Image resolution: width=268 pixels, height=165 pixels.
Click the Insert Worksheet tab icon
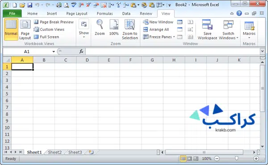[91, 152]
